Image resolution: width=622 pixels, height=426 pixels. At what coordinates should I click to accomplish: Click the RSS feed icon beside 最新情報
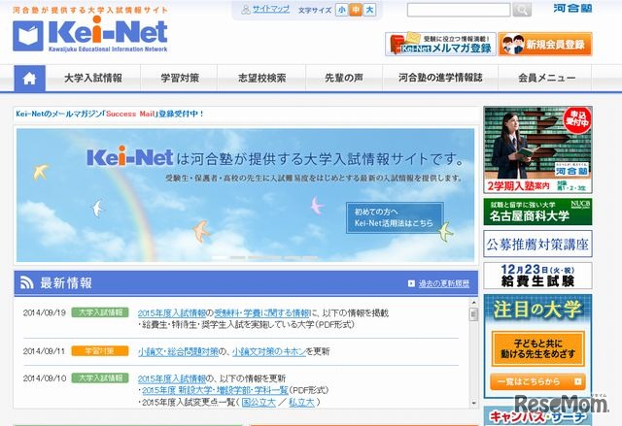[x=27, y=282]
